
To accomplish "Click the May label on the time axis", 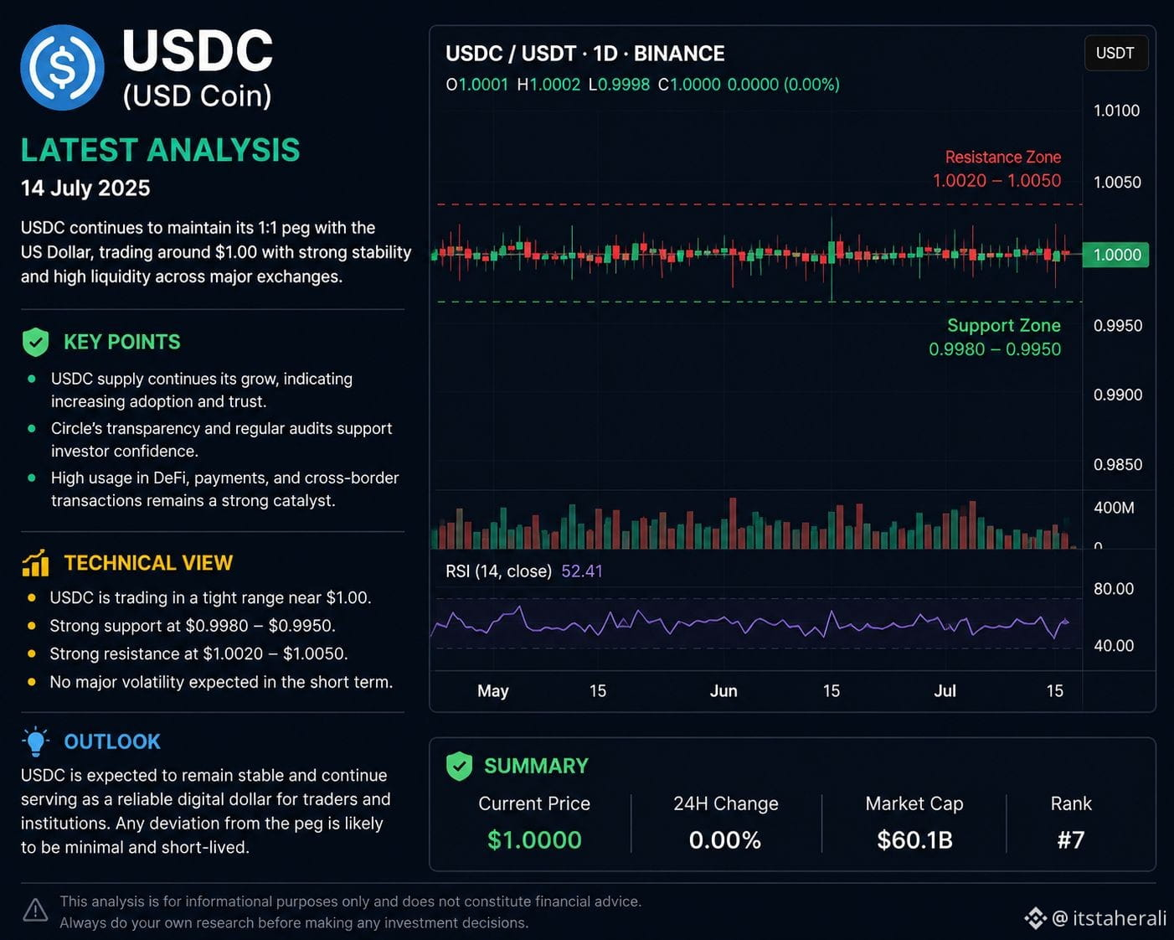I will click(493, 691).
